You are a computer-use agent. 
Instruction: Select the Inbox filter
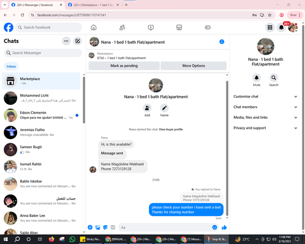pyautogui.click(x=11, y=66)
